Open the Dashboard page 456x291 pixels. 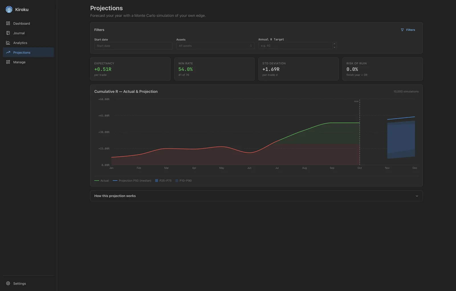point(28,23)
